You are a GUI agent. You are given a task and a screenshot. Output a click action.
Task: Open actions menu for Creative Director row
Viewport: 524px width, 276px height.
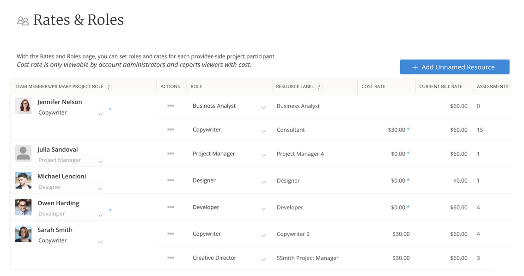pyautogui.click(x=171, y=258)
